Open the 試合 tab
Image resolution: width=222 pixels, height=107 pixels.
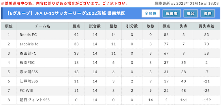pos(191,14)
